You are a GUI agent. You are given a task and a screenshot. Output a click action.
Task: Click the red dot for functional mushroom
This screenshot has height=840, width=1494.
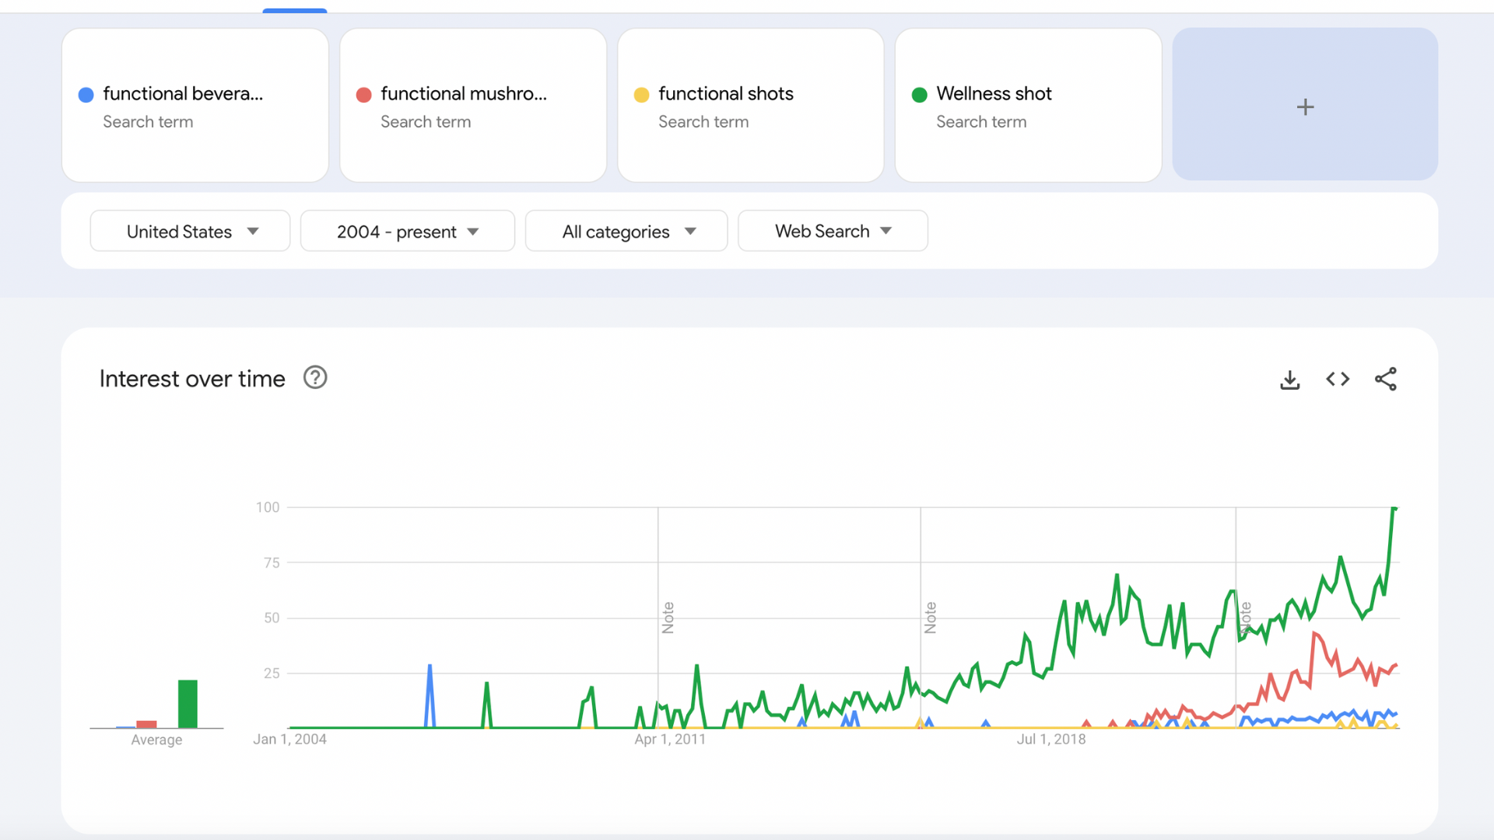pos(363,95)
